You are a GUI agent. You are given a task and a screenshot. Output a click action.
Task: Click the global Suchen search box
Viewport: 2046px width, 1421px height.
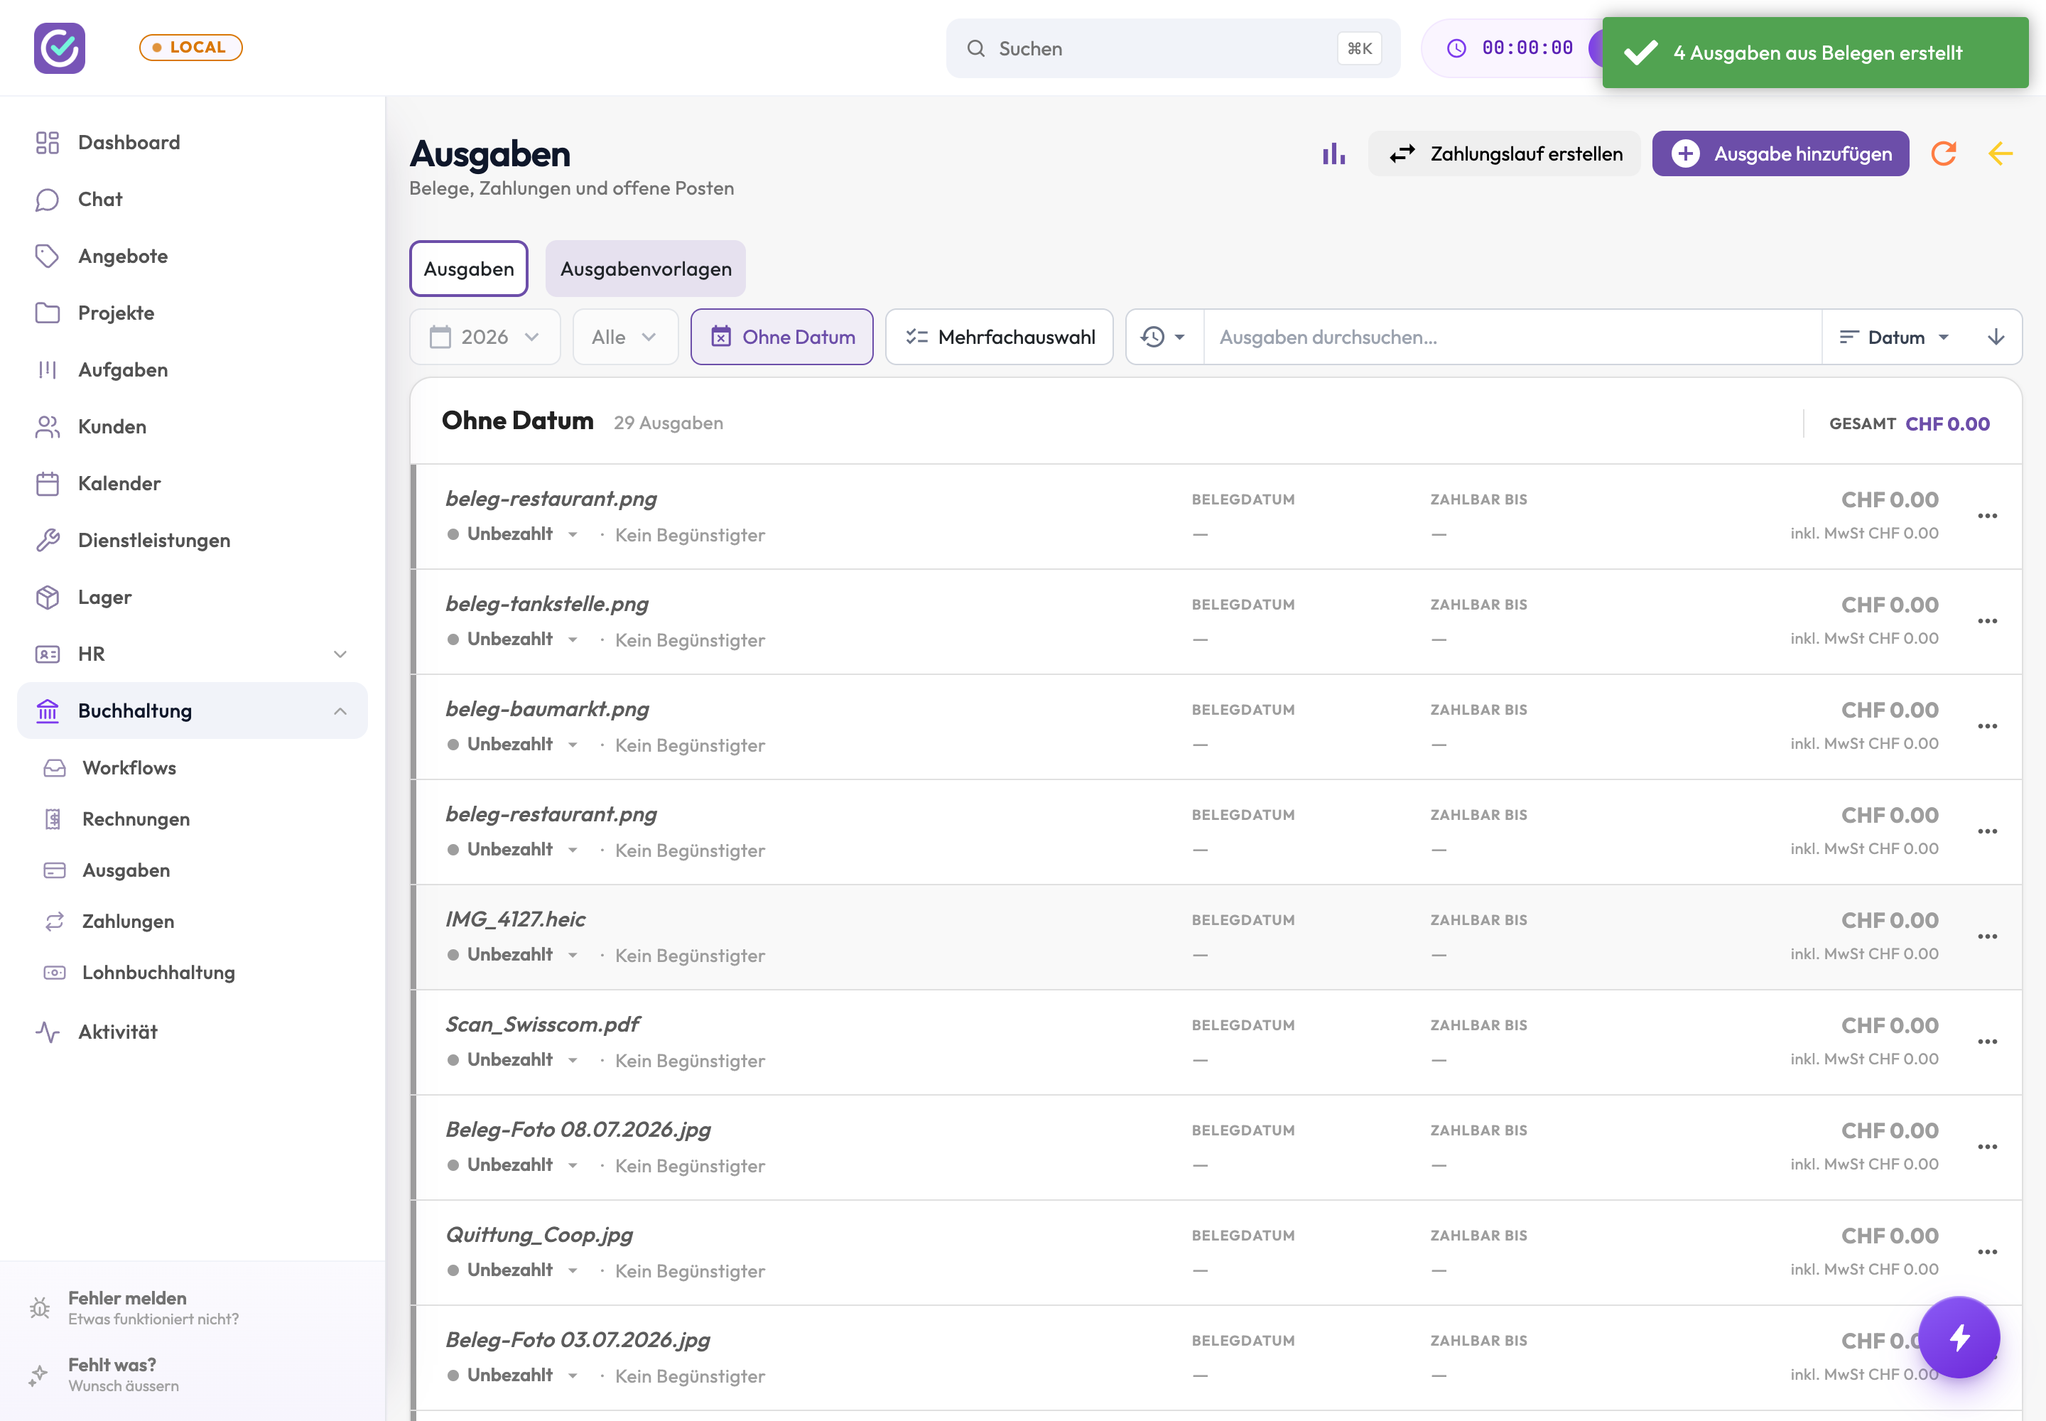[1173, 49]
